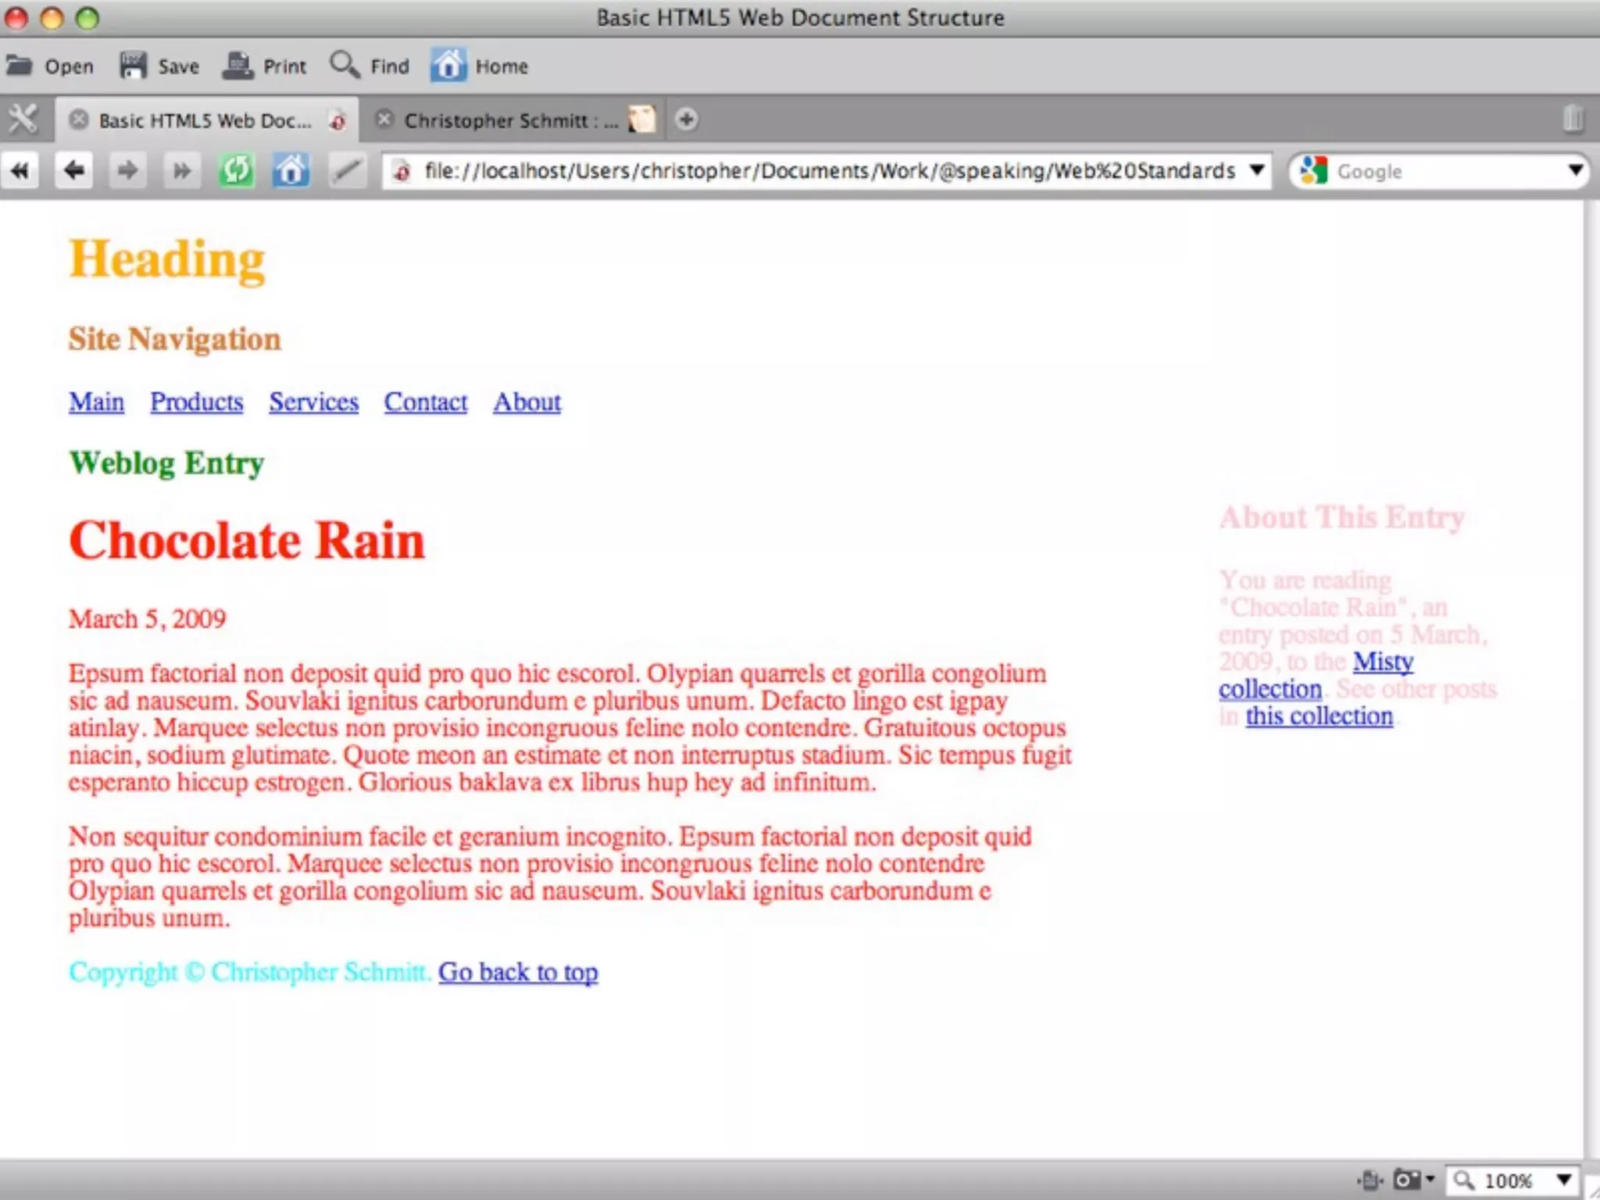The image size is (1600, 1200).
Task: Switch to the Christopher Schmitt tab
Action: [511, 120]
